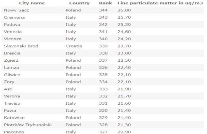Click the Rank column header
This screenshot has width=207, height=134.
pos(105,3)
